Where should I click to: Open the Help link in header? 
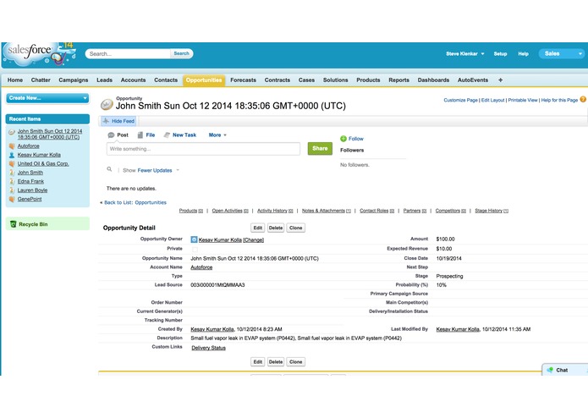click(x=523, y=54)
